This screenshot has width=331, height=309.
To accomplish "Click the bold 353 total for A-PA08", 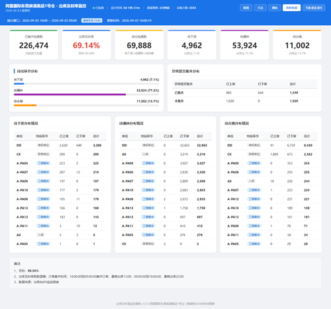I will point(307,163).
